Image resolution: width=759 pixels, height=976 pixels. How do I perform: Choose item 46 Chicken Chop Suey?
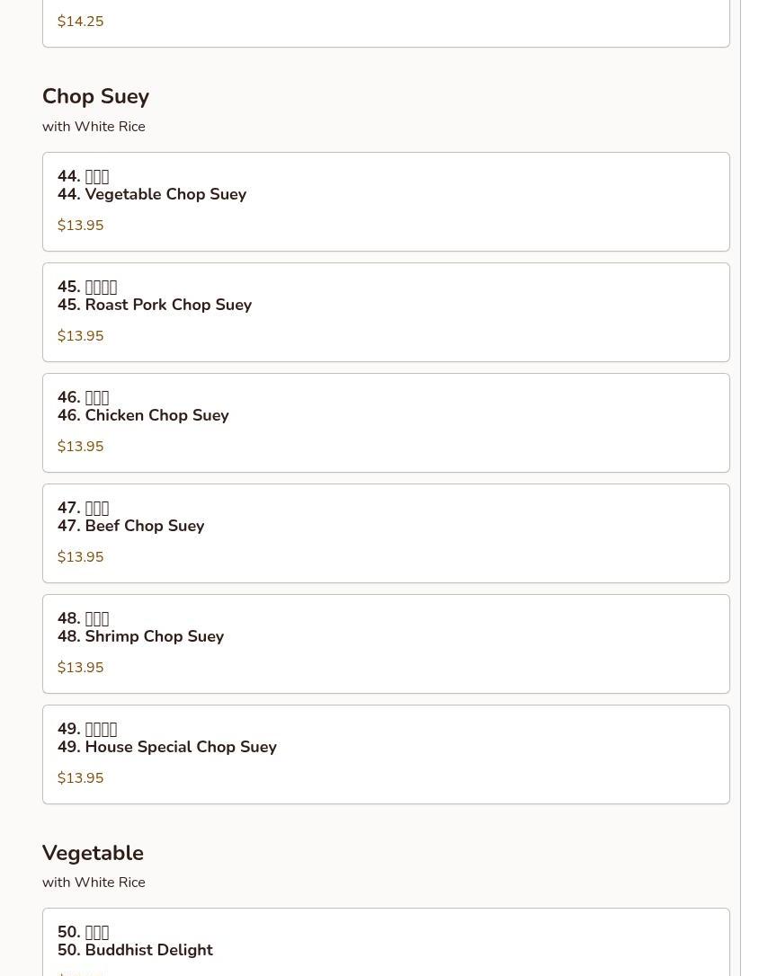coord(386,422)
